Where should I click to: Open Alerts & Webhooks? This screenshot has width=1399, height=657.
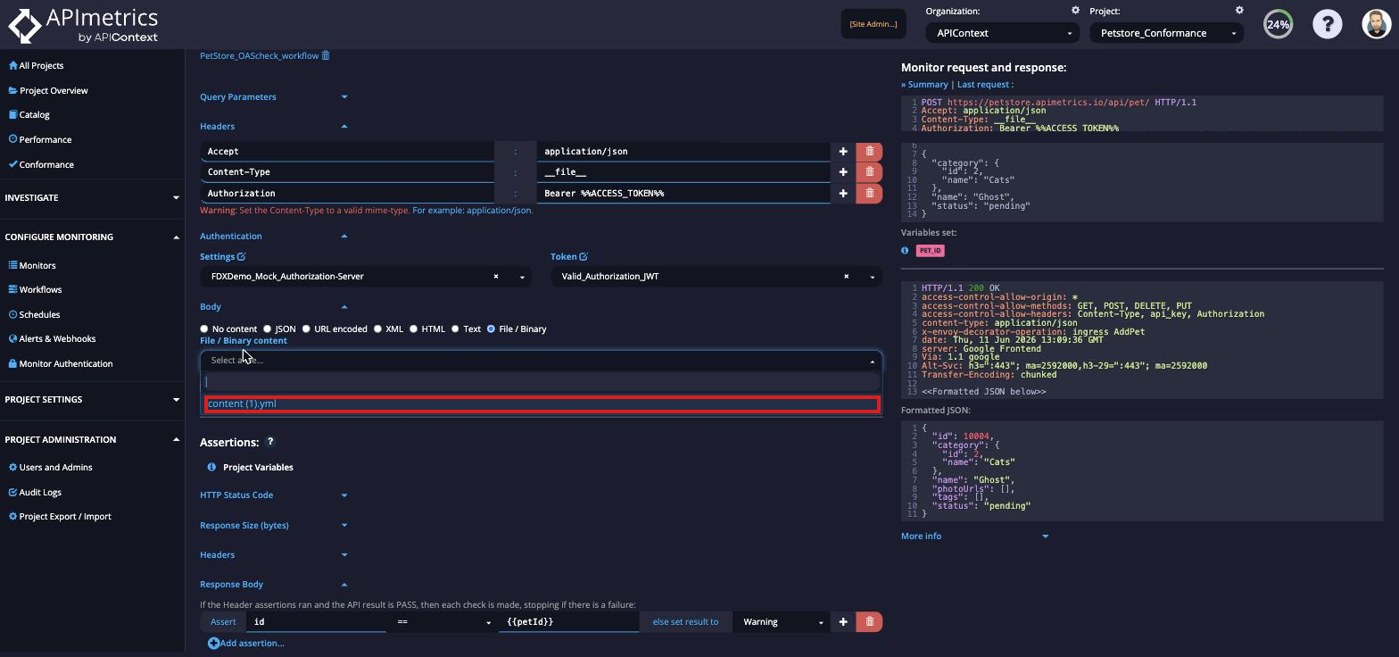click(x=52, y=339)
